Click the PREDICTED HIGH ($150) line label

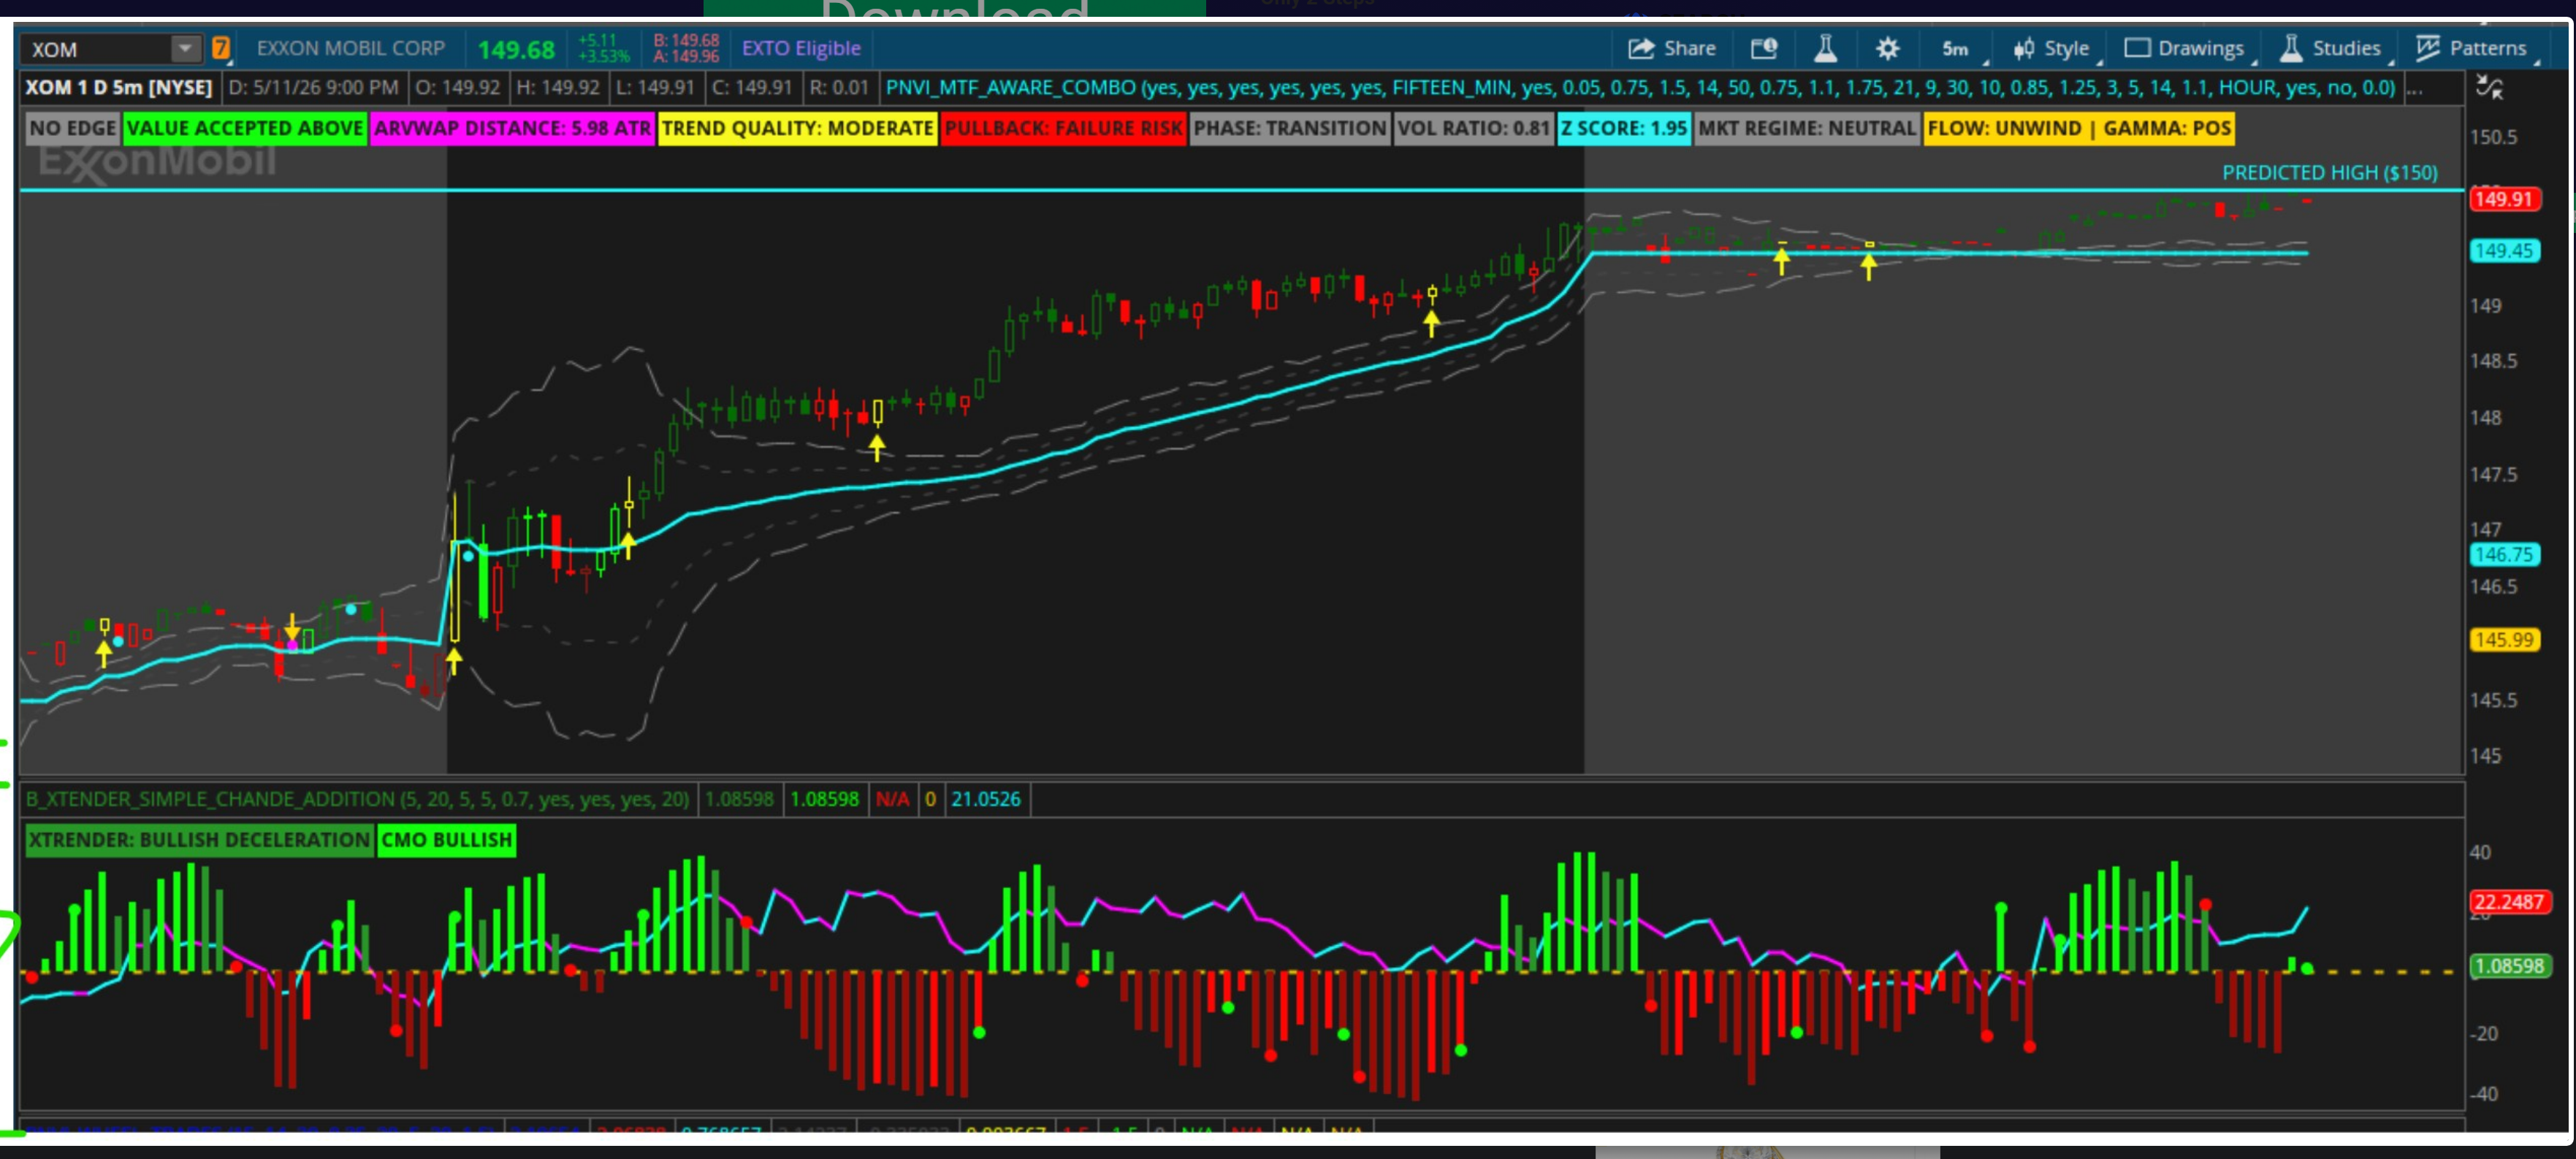click(2330, 172)
